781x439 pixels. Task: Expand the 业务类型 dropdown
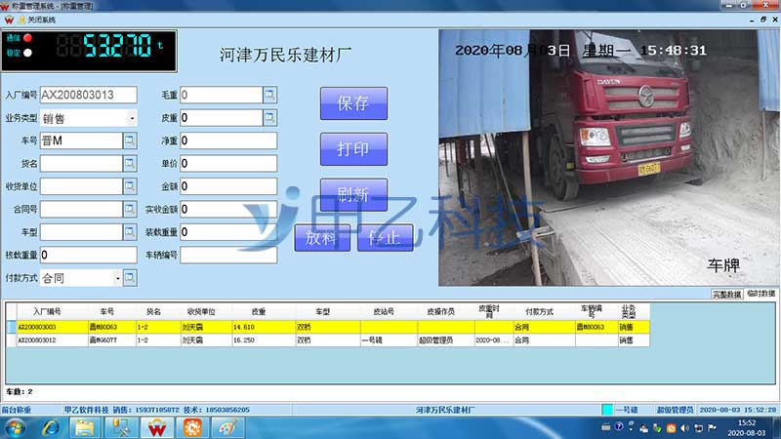pos(132,118)
